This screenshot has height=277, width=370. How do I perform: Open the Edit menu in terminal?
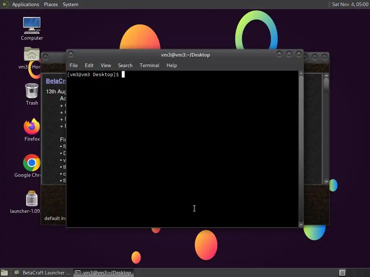(89, 65)
